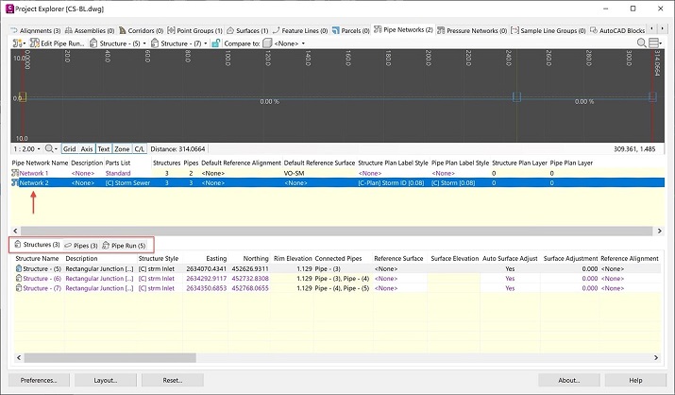
Task: Click the Preferences button
Action: point(39,380)
